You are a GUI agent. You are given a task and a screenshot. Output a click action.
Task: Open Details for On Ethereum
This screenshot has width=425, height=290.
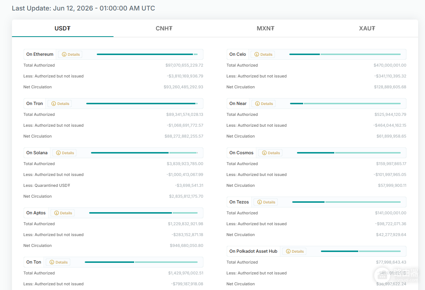coord(71,54)
